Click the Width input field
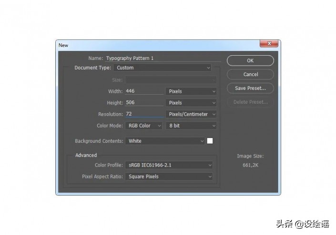336x235 pixels. pos(144,91)
